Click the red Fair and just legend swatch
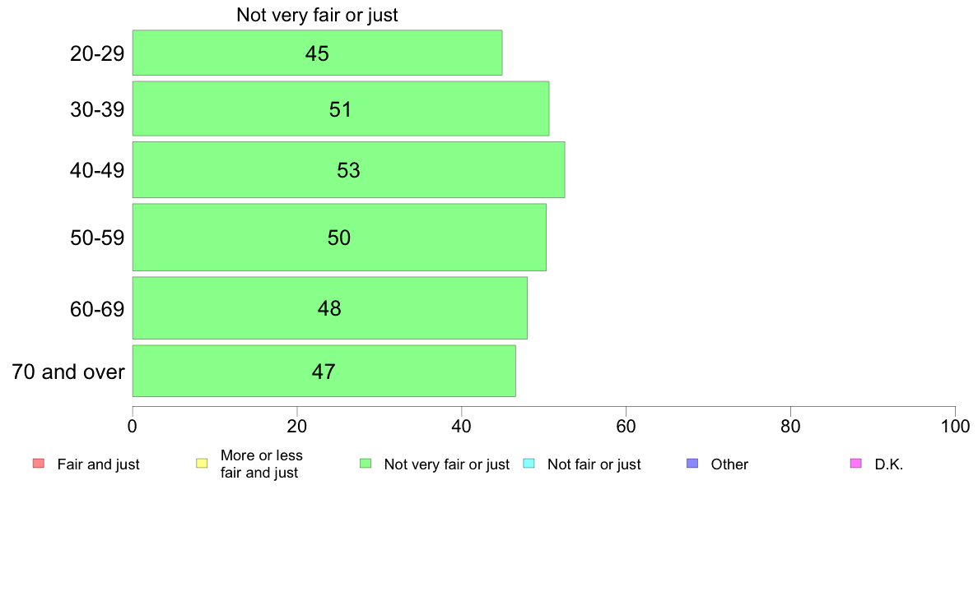Image resolution: width=978 pixels, height=605 pixels. (x=39, y=464)
